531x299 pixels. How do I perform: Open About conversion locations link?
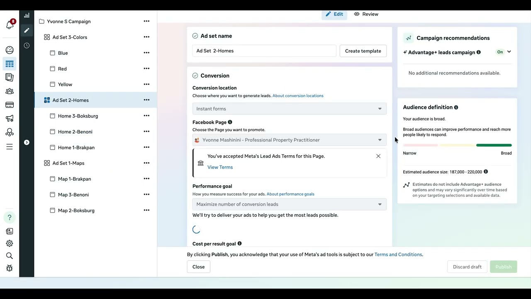pyautogui.click(x=298, y=96)
